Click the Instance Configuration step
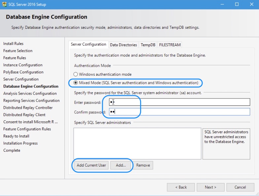259x196 pixels. [23, 65]
